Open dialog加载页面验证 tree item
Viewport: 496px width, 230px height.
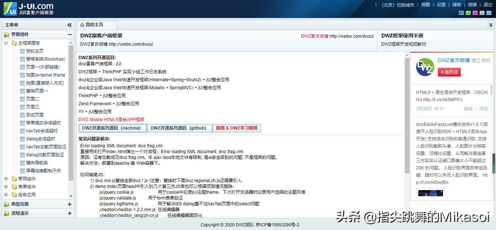(45, 155)
